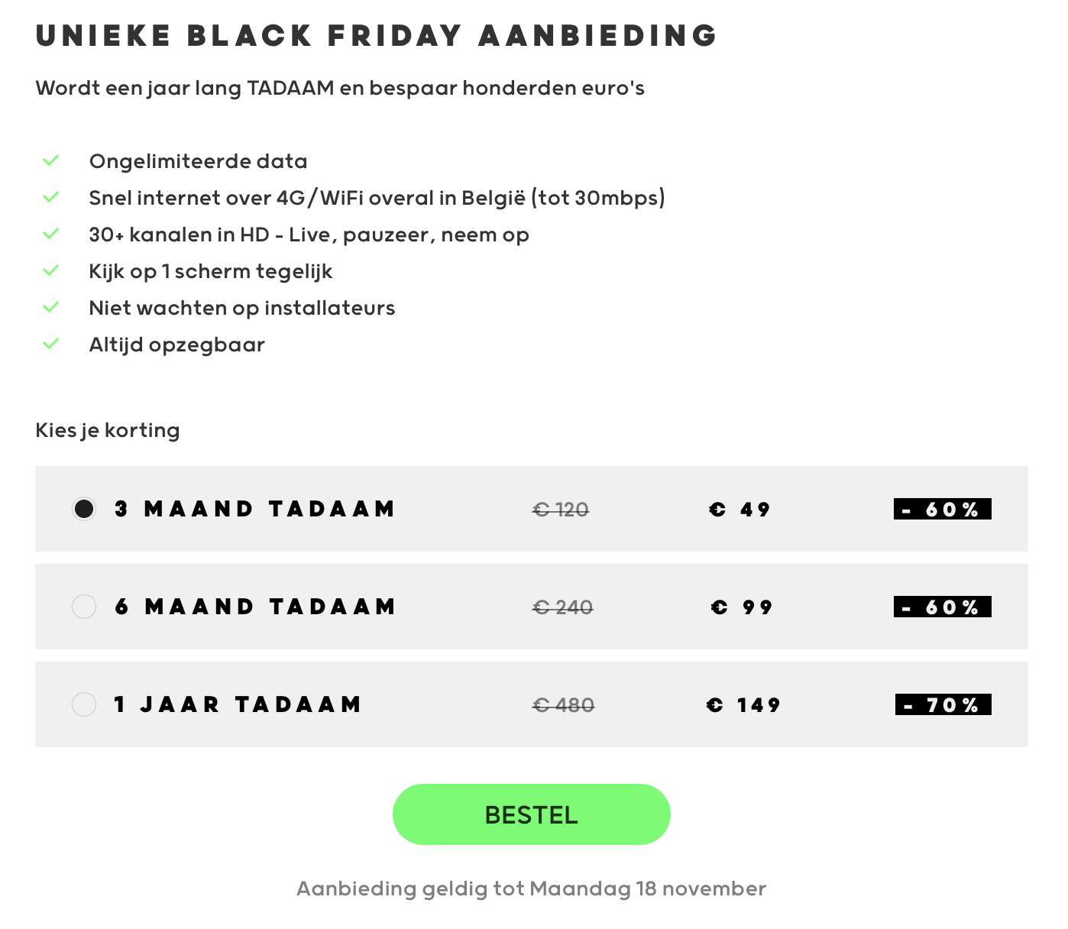This screenshot has height=929, width=1068.
Task: Choose the 1 Jaar Tadaam radio option
Action: (x=84, y=704)
